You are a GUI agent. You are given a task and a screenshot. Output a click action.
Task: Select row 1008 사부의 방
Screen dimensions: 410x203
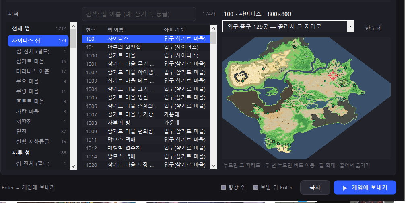point(146,123)
